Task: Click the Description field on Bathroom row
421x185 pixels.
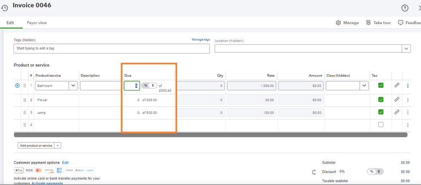Action: 101,86
